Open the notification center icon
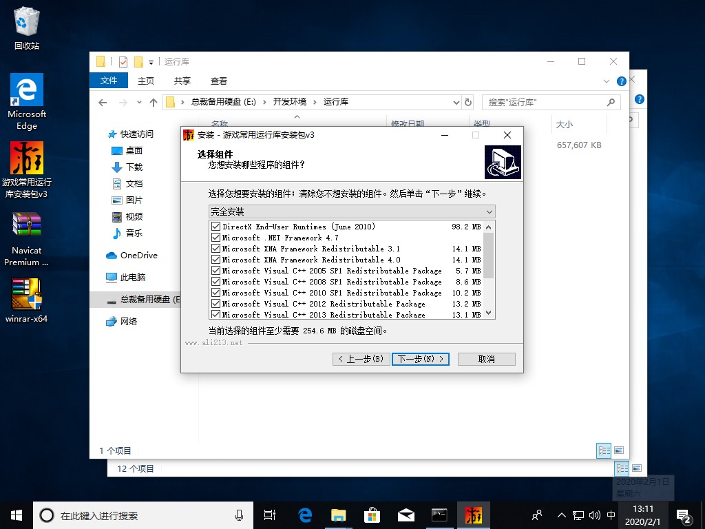 [x=684, y=516]
